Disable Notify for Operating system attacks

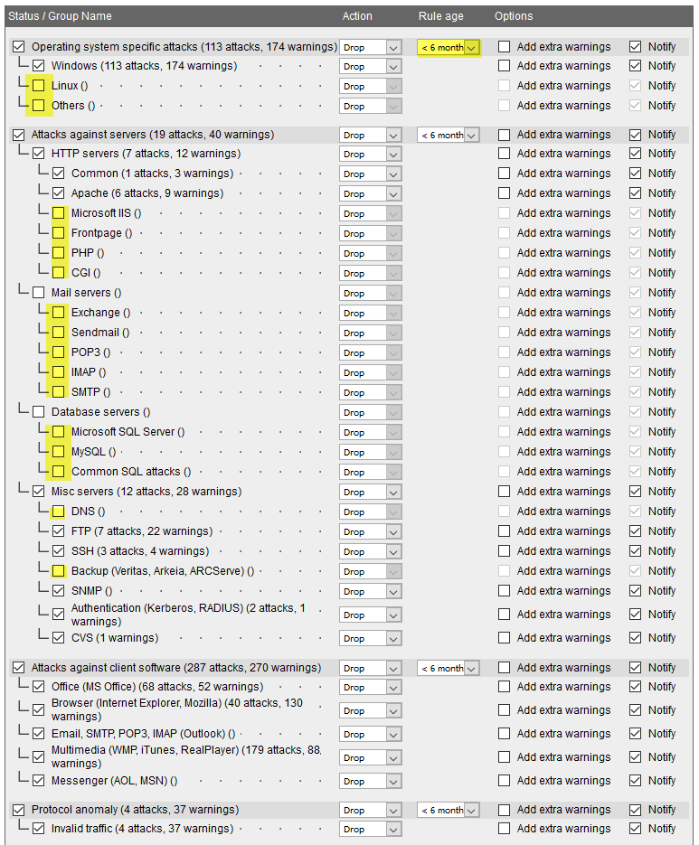636,47
